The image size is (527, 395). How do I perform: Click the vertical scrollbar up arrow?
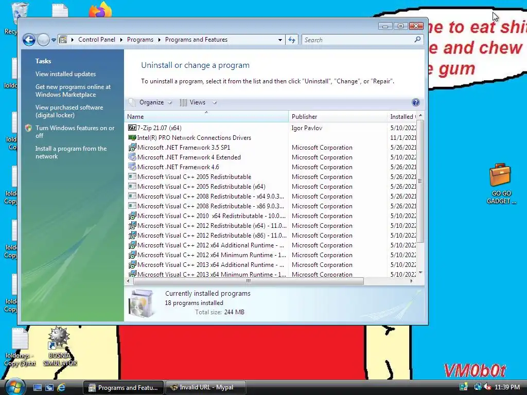coord(420,116)
